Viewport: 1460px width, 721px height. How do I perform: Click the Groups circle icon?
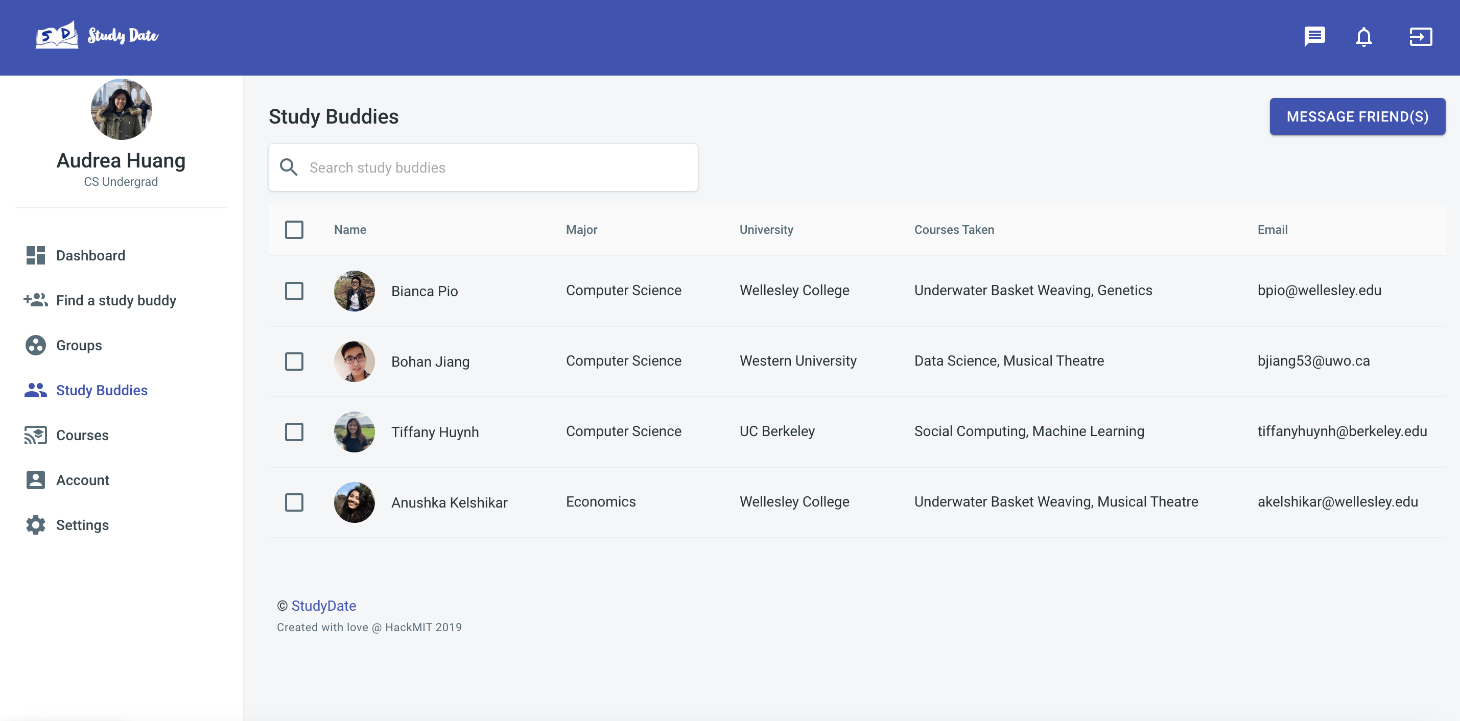36,345
